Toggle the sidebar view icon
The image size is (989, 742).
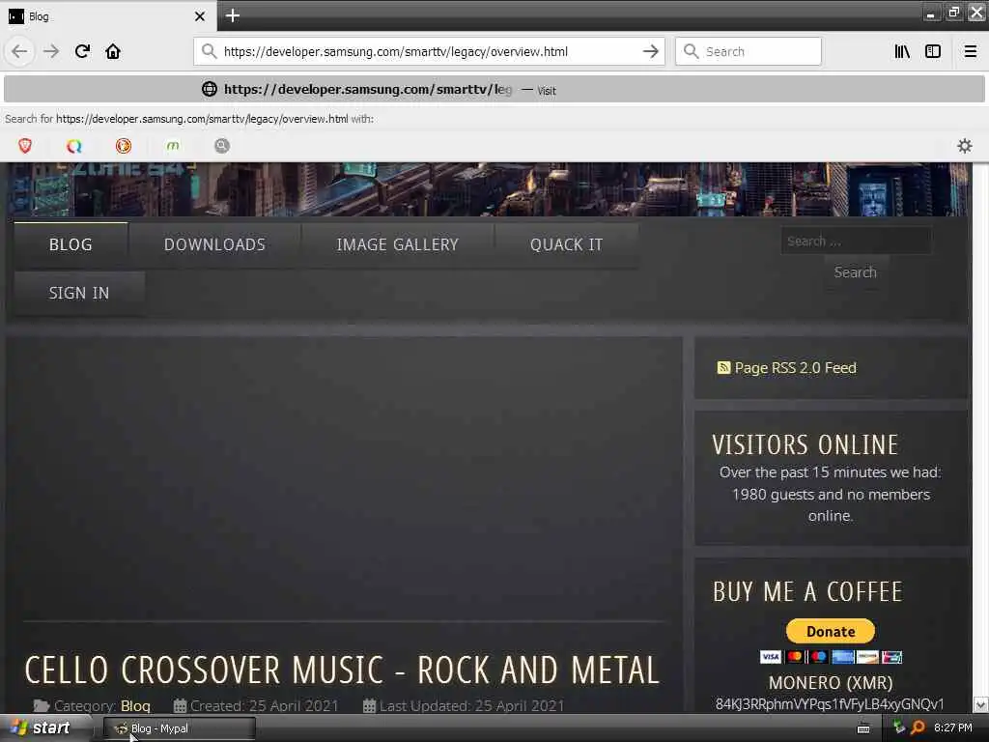point(933,51)
